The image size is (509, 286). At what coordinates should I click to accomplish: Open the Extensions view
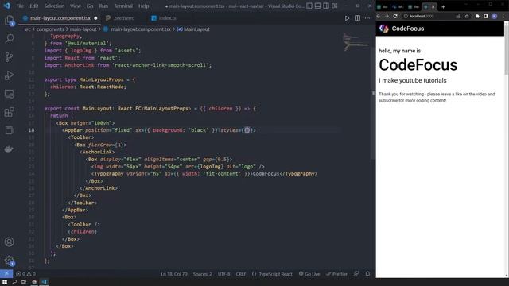pyautogui.click(x=9, y=112)
